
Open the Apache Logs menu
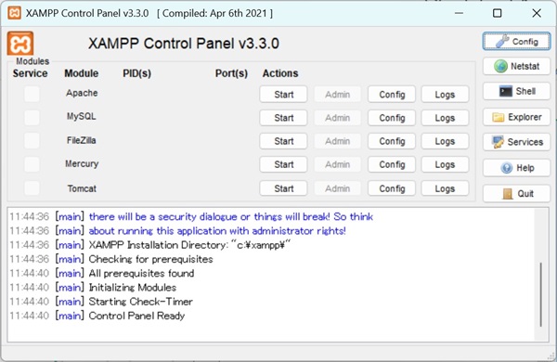pos(445,95)
